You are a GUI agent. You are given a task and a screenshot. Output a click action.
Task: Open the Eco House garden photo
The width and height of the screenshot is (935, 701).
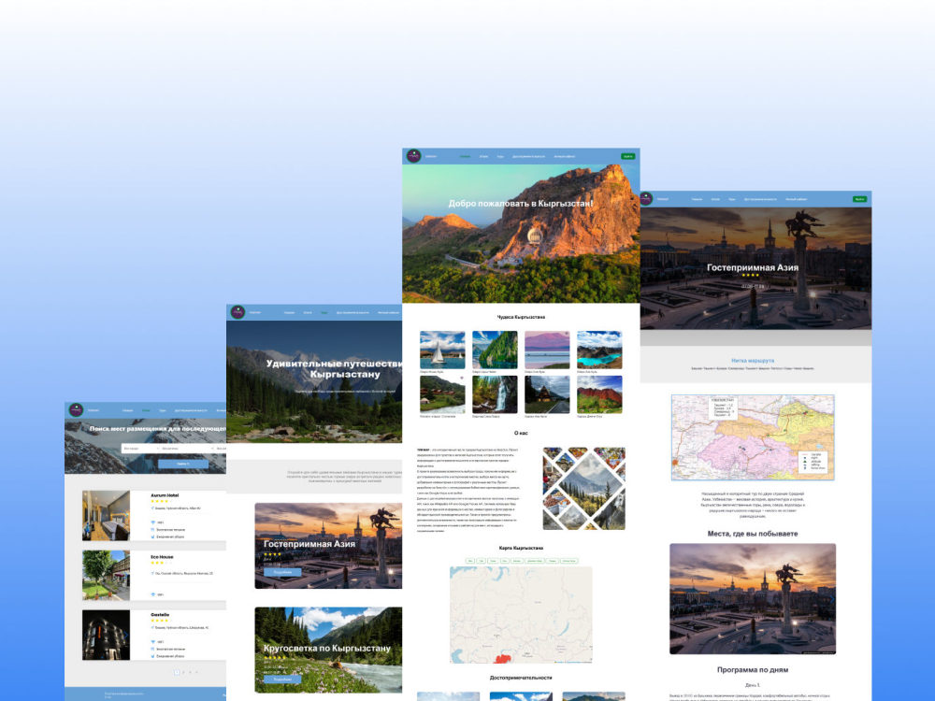[107, 575]
